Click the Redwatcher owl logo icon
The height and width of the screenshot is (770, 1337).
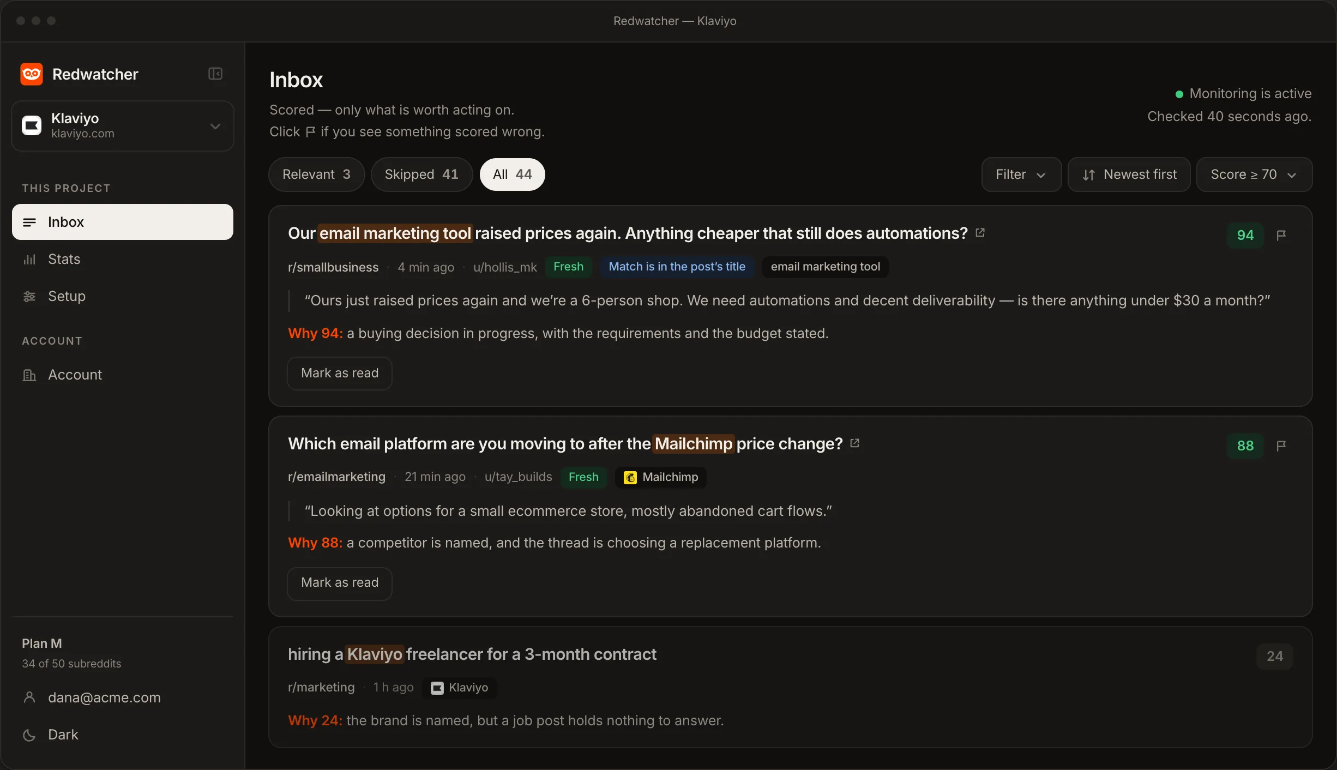pyautogui.click(x=32, y=74)
